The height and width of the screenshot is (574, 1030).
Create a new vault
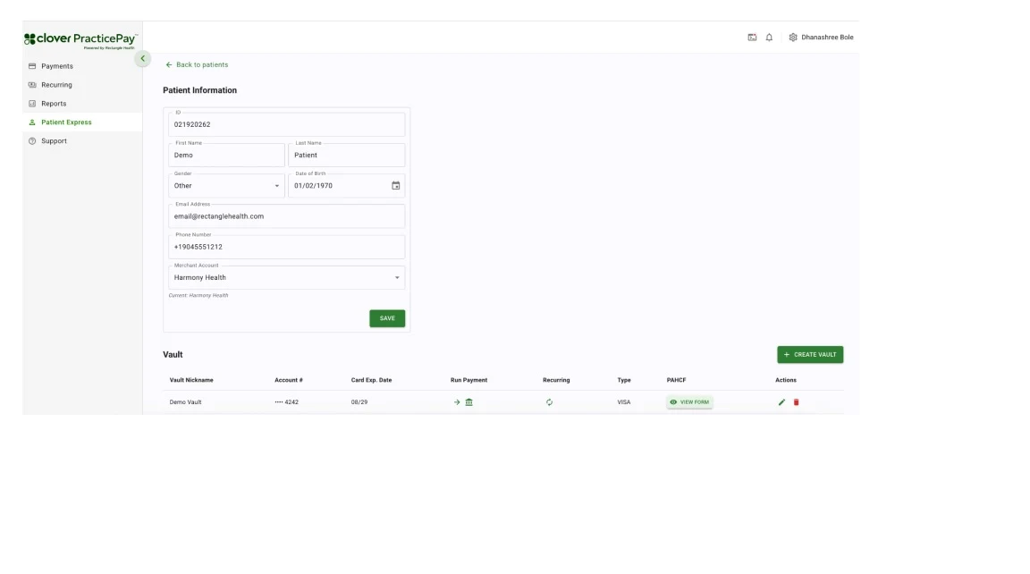[x=810, y=355]
